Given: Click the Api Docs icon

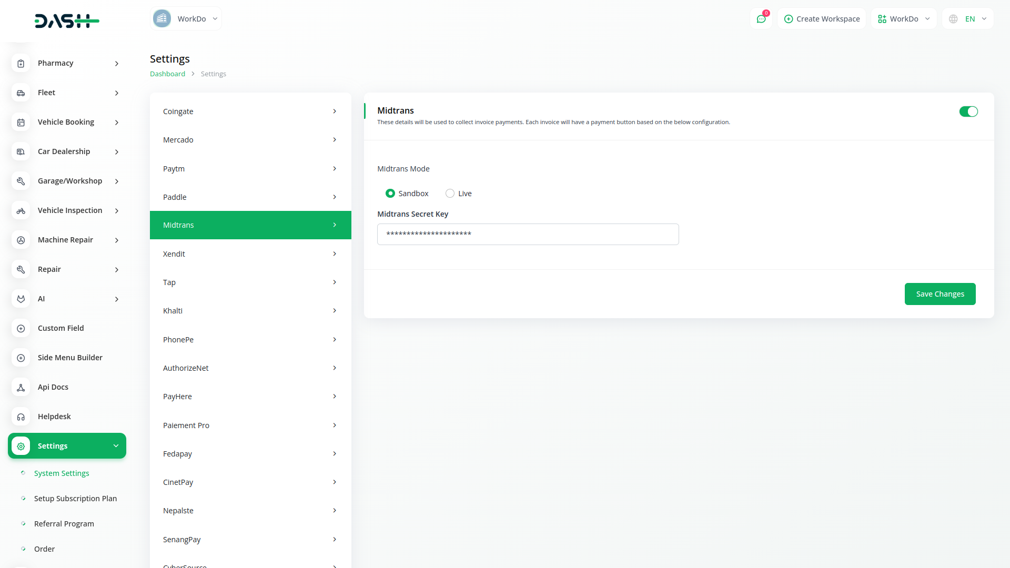Looking at the screenshot, I should (21, 387).
